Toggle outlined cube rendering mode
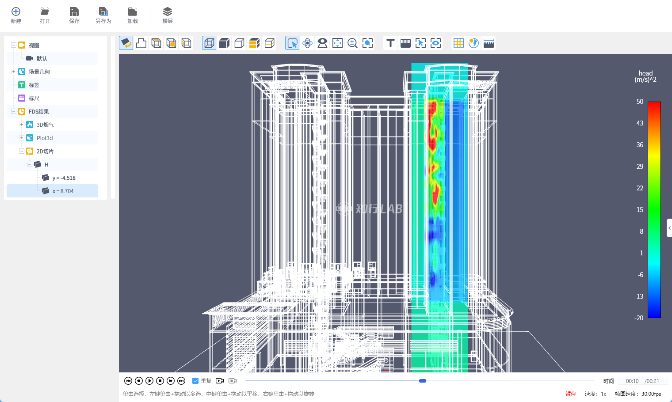Viewport: 672px width, 402px height. 240,43
